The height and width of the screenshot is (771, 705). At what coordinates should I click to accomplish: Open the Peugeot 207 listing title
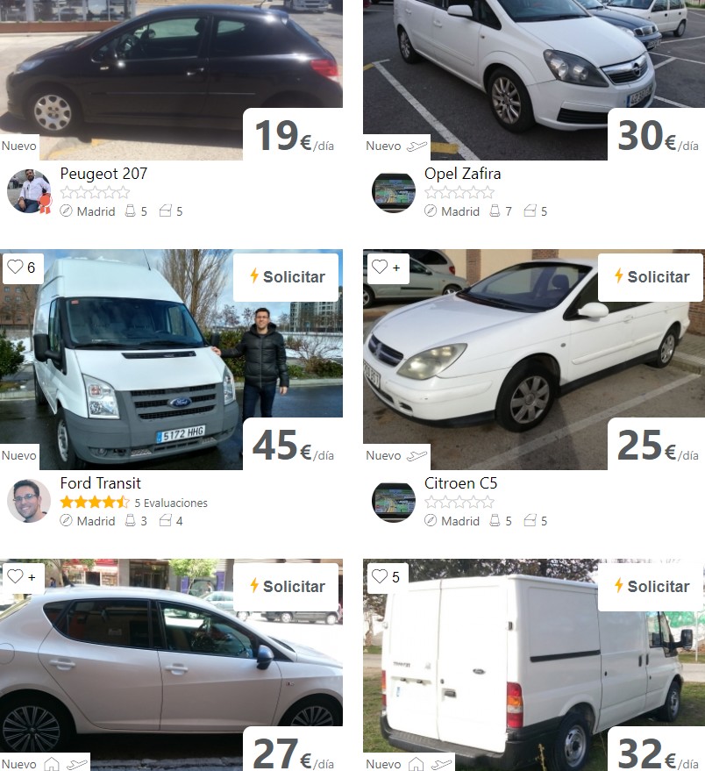[103, 174]
